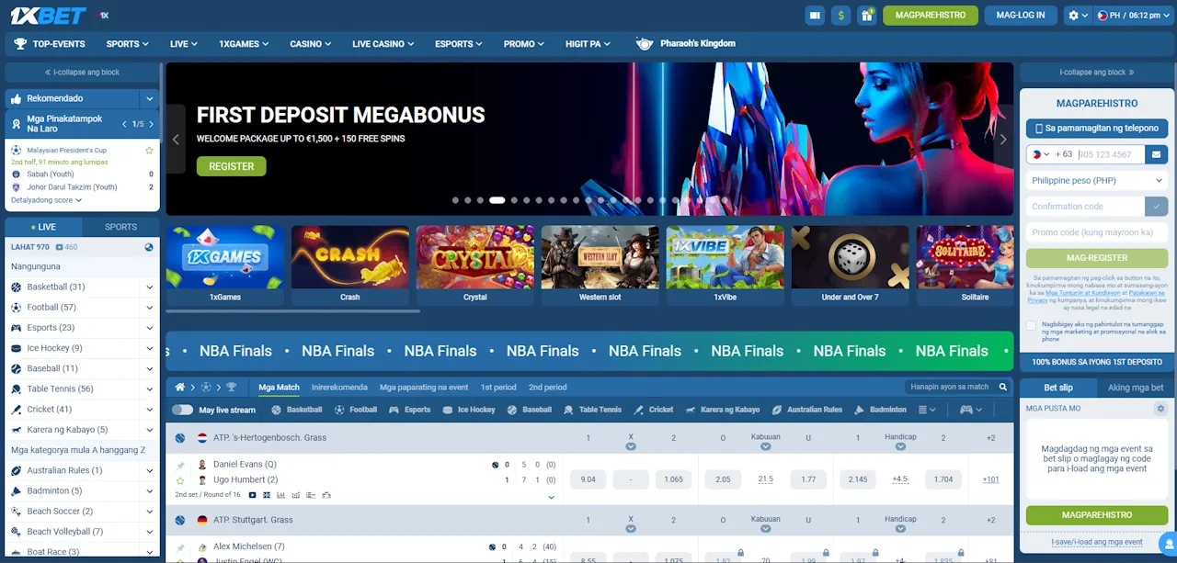The height and width of the screenshot is (563, 1177).
Task: Open the 1xGames thumbnail
Action: point(225,265)
